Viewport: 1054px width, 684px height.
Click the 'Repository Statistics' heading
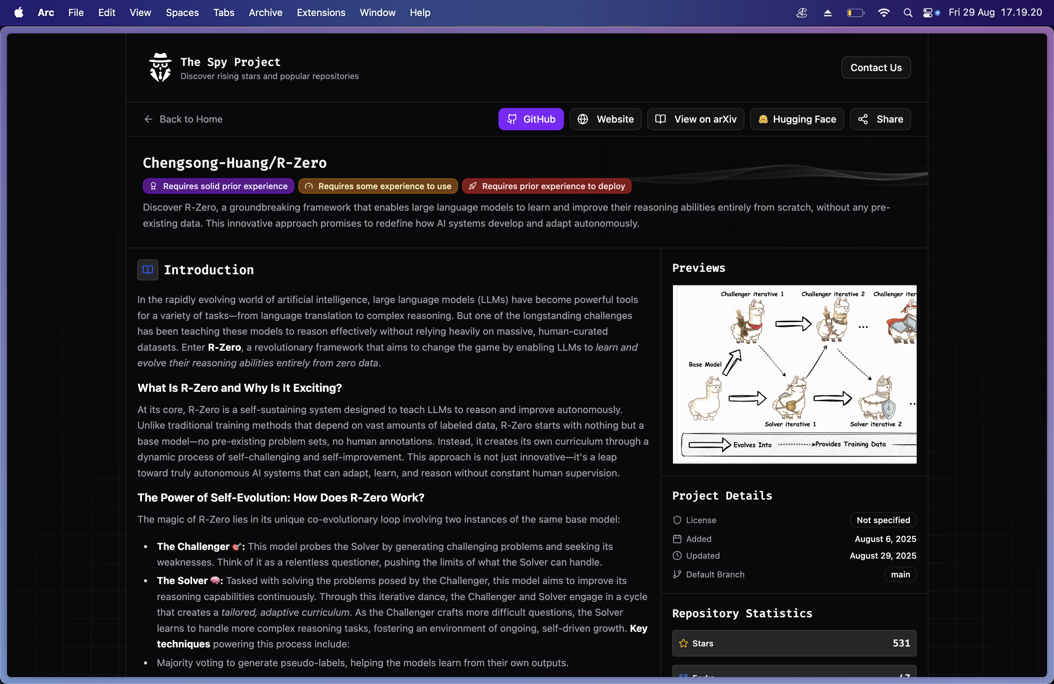click(742, 613)
